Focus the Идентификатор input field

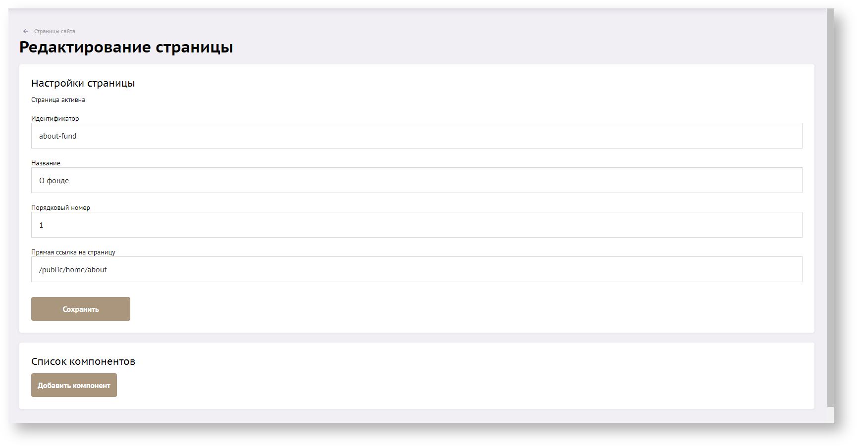[x=416, y=136]
